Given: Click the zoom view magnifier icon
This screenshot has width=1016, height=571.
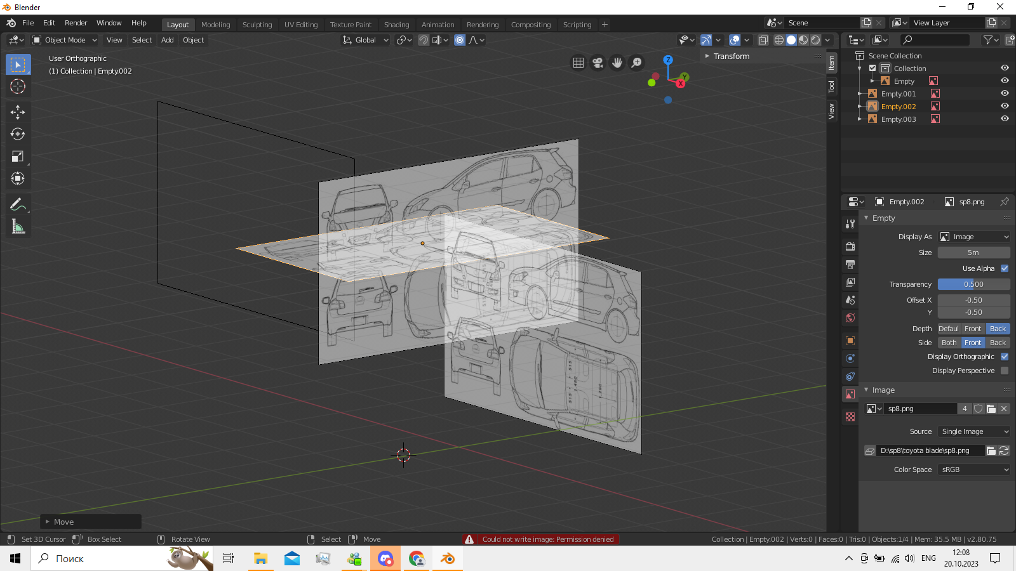Looking at the screenshot, I should [x=636, y=63].
